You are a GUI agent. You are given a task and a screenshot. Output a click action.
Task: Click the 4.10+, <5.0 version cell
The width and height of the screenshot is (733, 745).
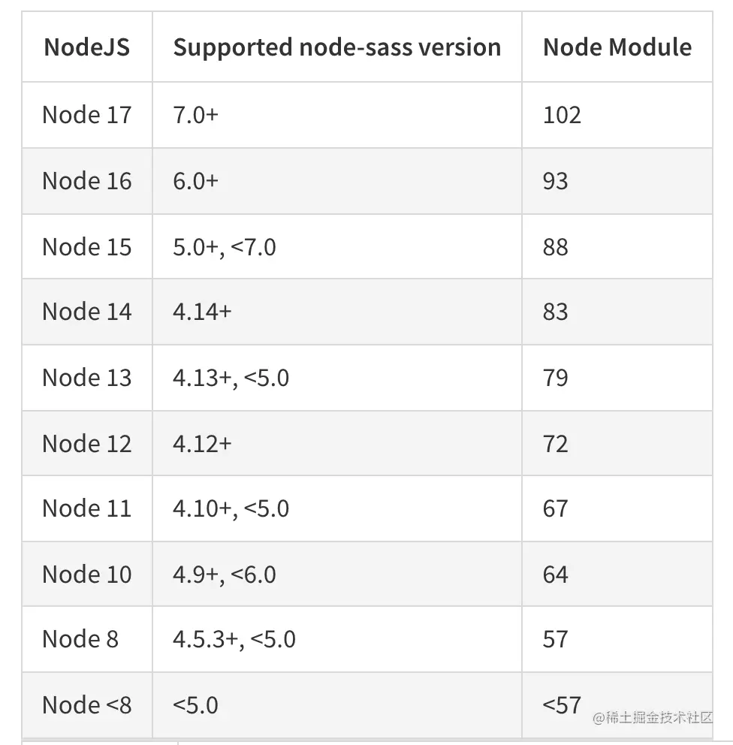[x=231, y=508]
